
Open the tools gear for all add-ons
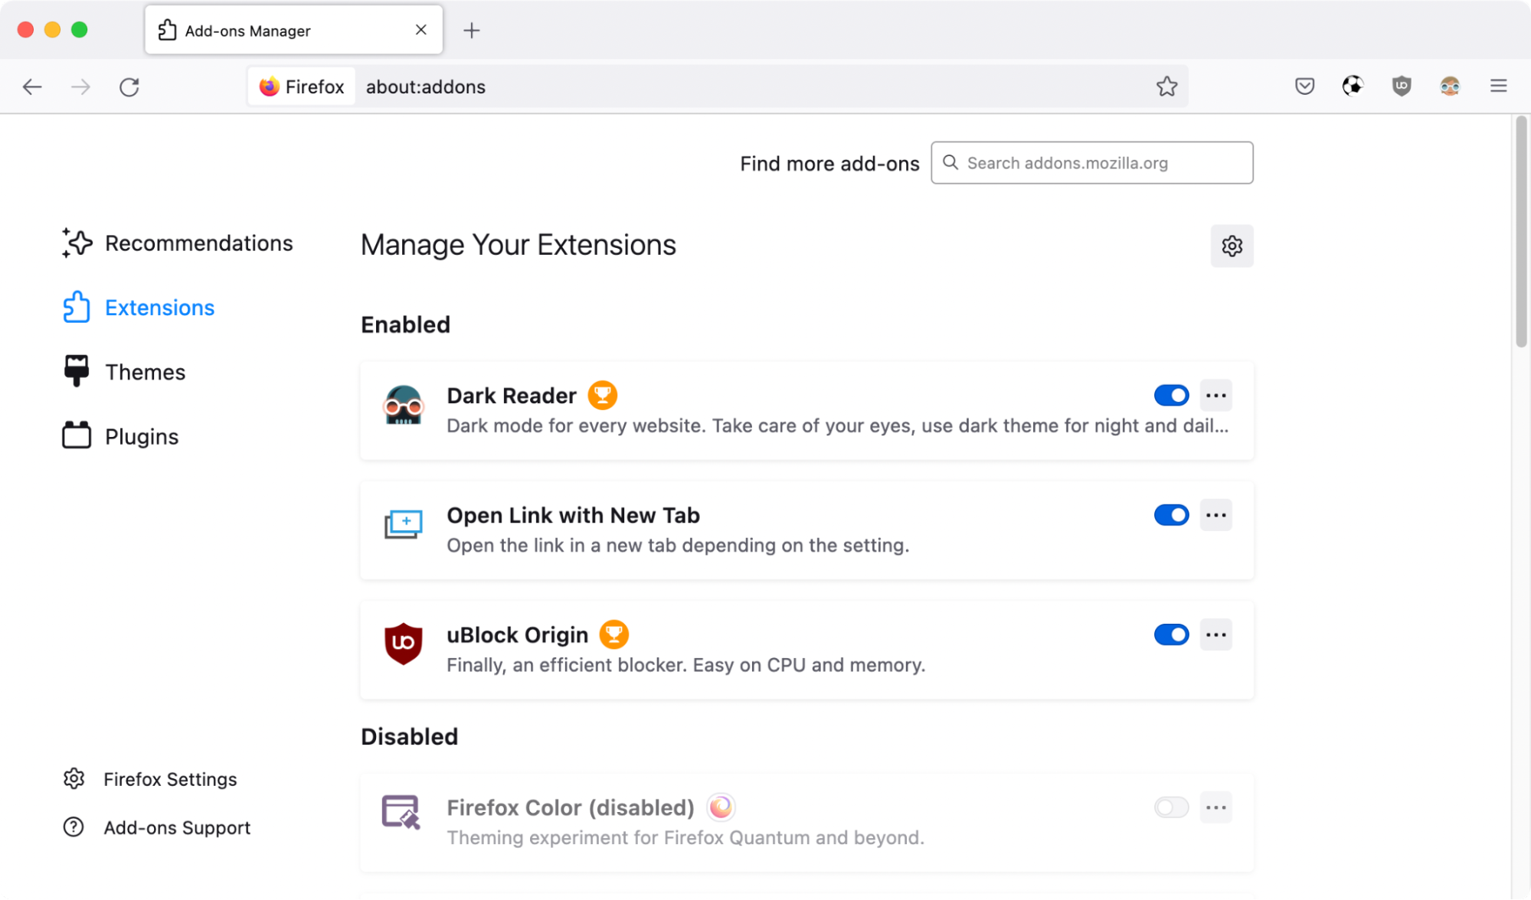[x=1232, y=246]
